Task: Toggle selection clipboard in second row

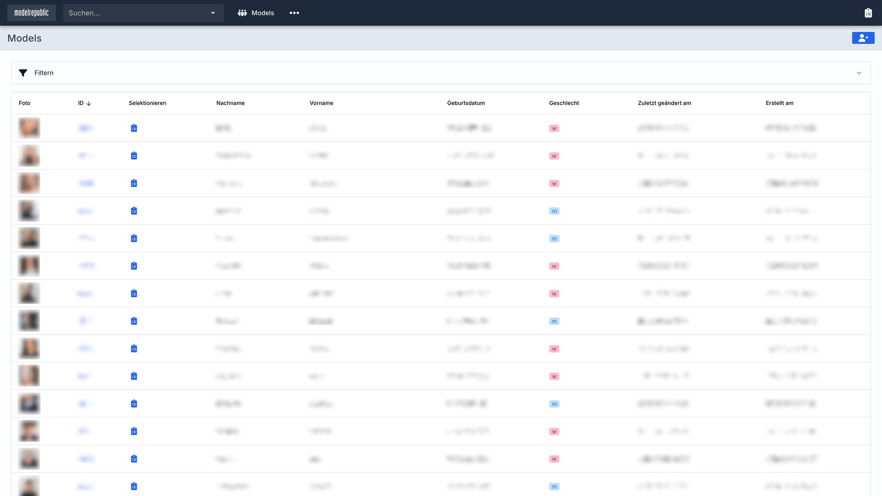Action: (134, 156)
